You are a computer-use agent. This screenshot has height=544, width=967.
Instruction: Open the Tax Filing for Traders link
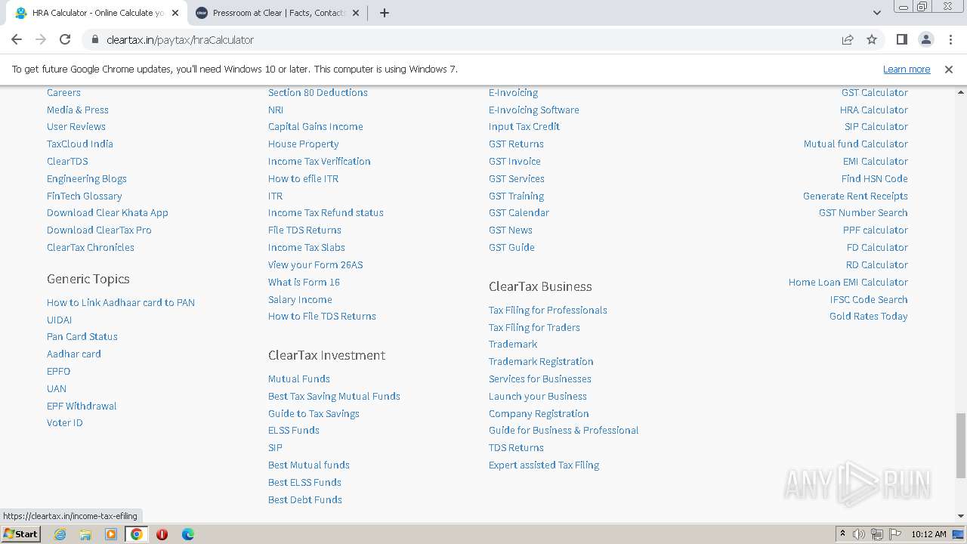click(x=534, y=327)
